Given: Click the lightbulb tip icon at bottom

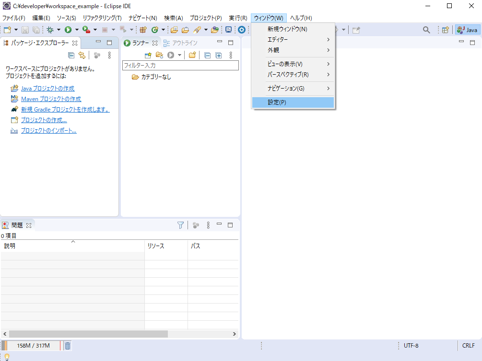Looking at the screenshot, I should (x=7, y=357).
